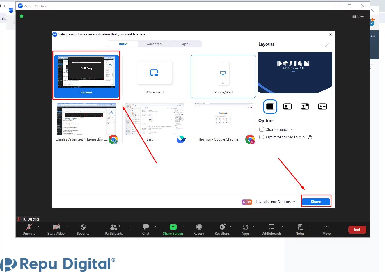
Task: Select the iPhone/iPad share option
Action: click(x=223, y=76)
